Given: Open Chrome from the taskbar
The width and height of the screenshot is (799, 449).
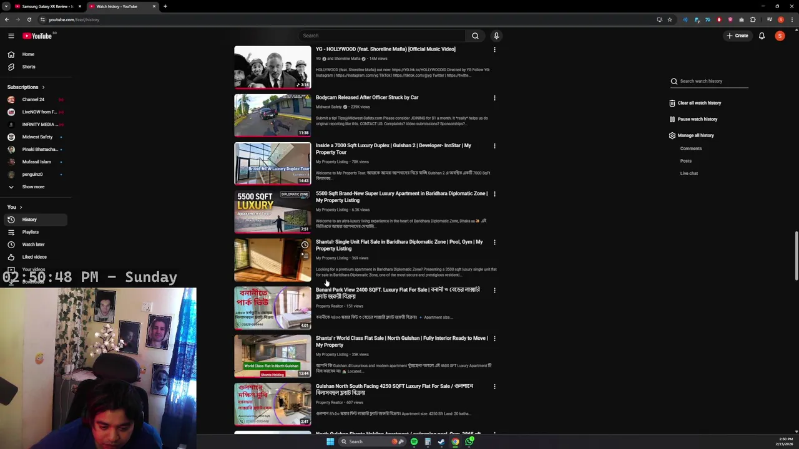Looking at the screenshot, I should coord(455,442).
